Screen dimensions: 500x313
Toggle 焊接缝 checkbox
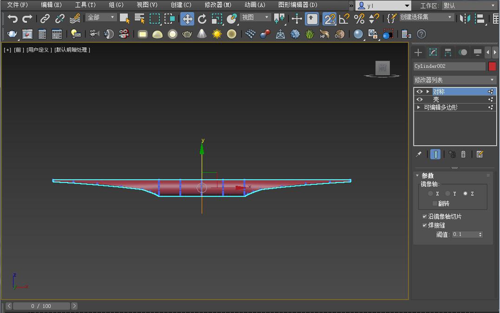click(x=424, y=225)
